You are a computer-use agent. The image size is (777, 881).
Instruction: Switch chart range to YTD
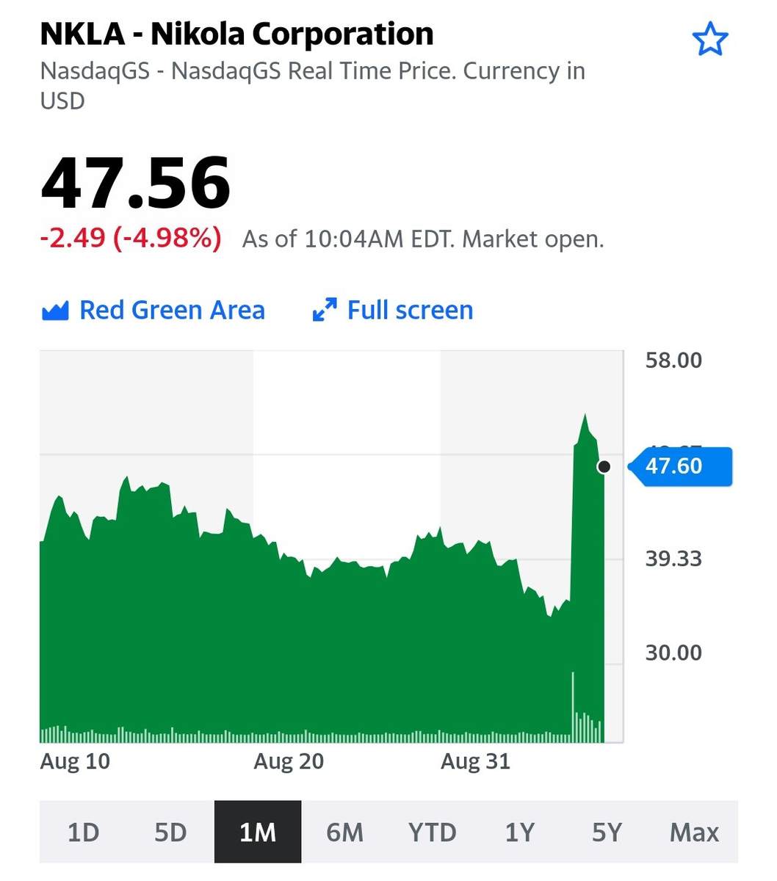pyautogui.click(x=432, y=832)
